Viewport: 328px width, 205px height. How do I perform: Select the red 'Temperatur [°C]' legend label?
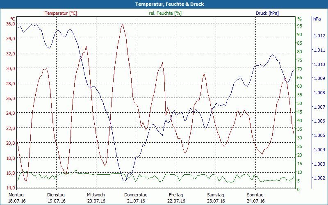61,13
